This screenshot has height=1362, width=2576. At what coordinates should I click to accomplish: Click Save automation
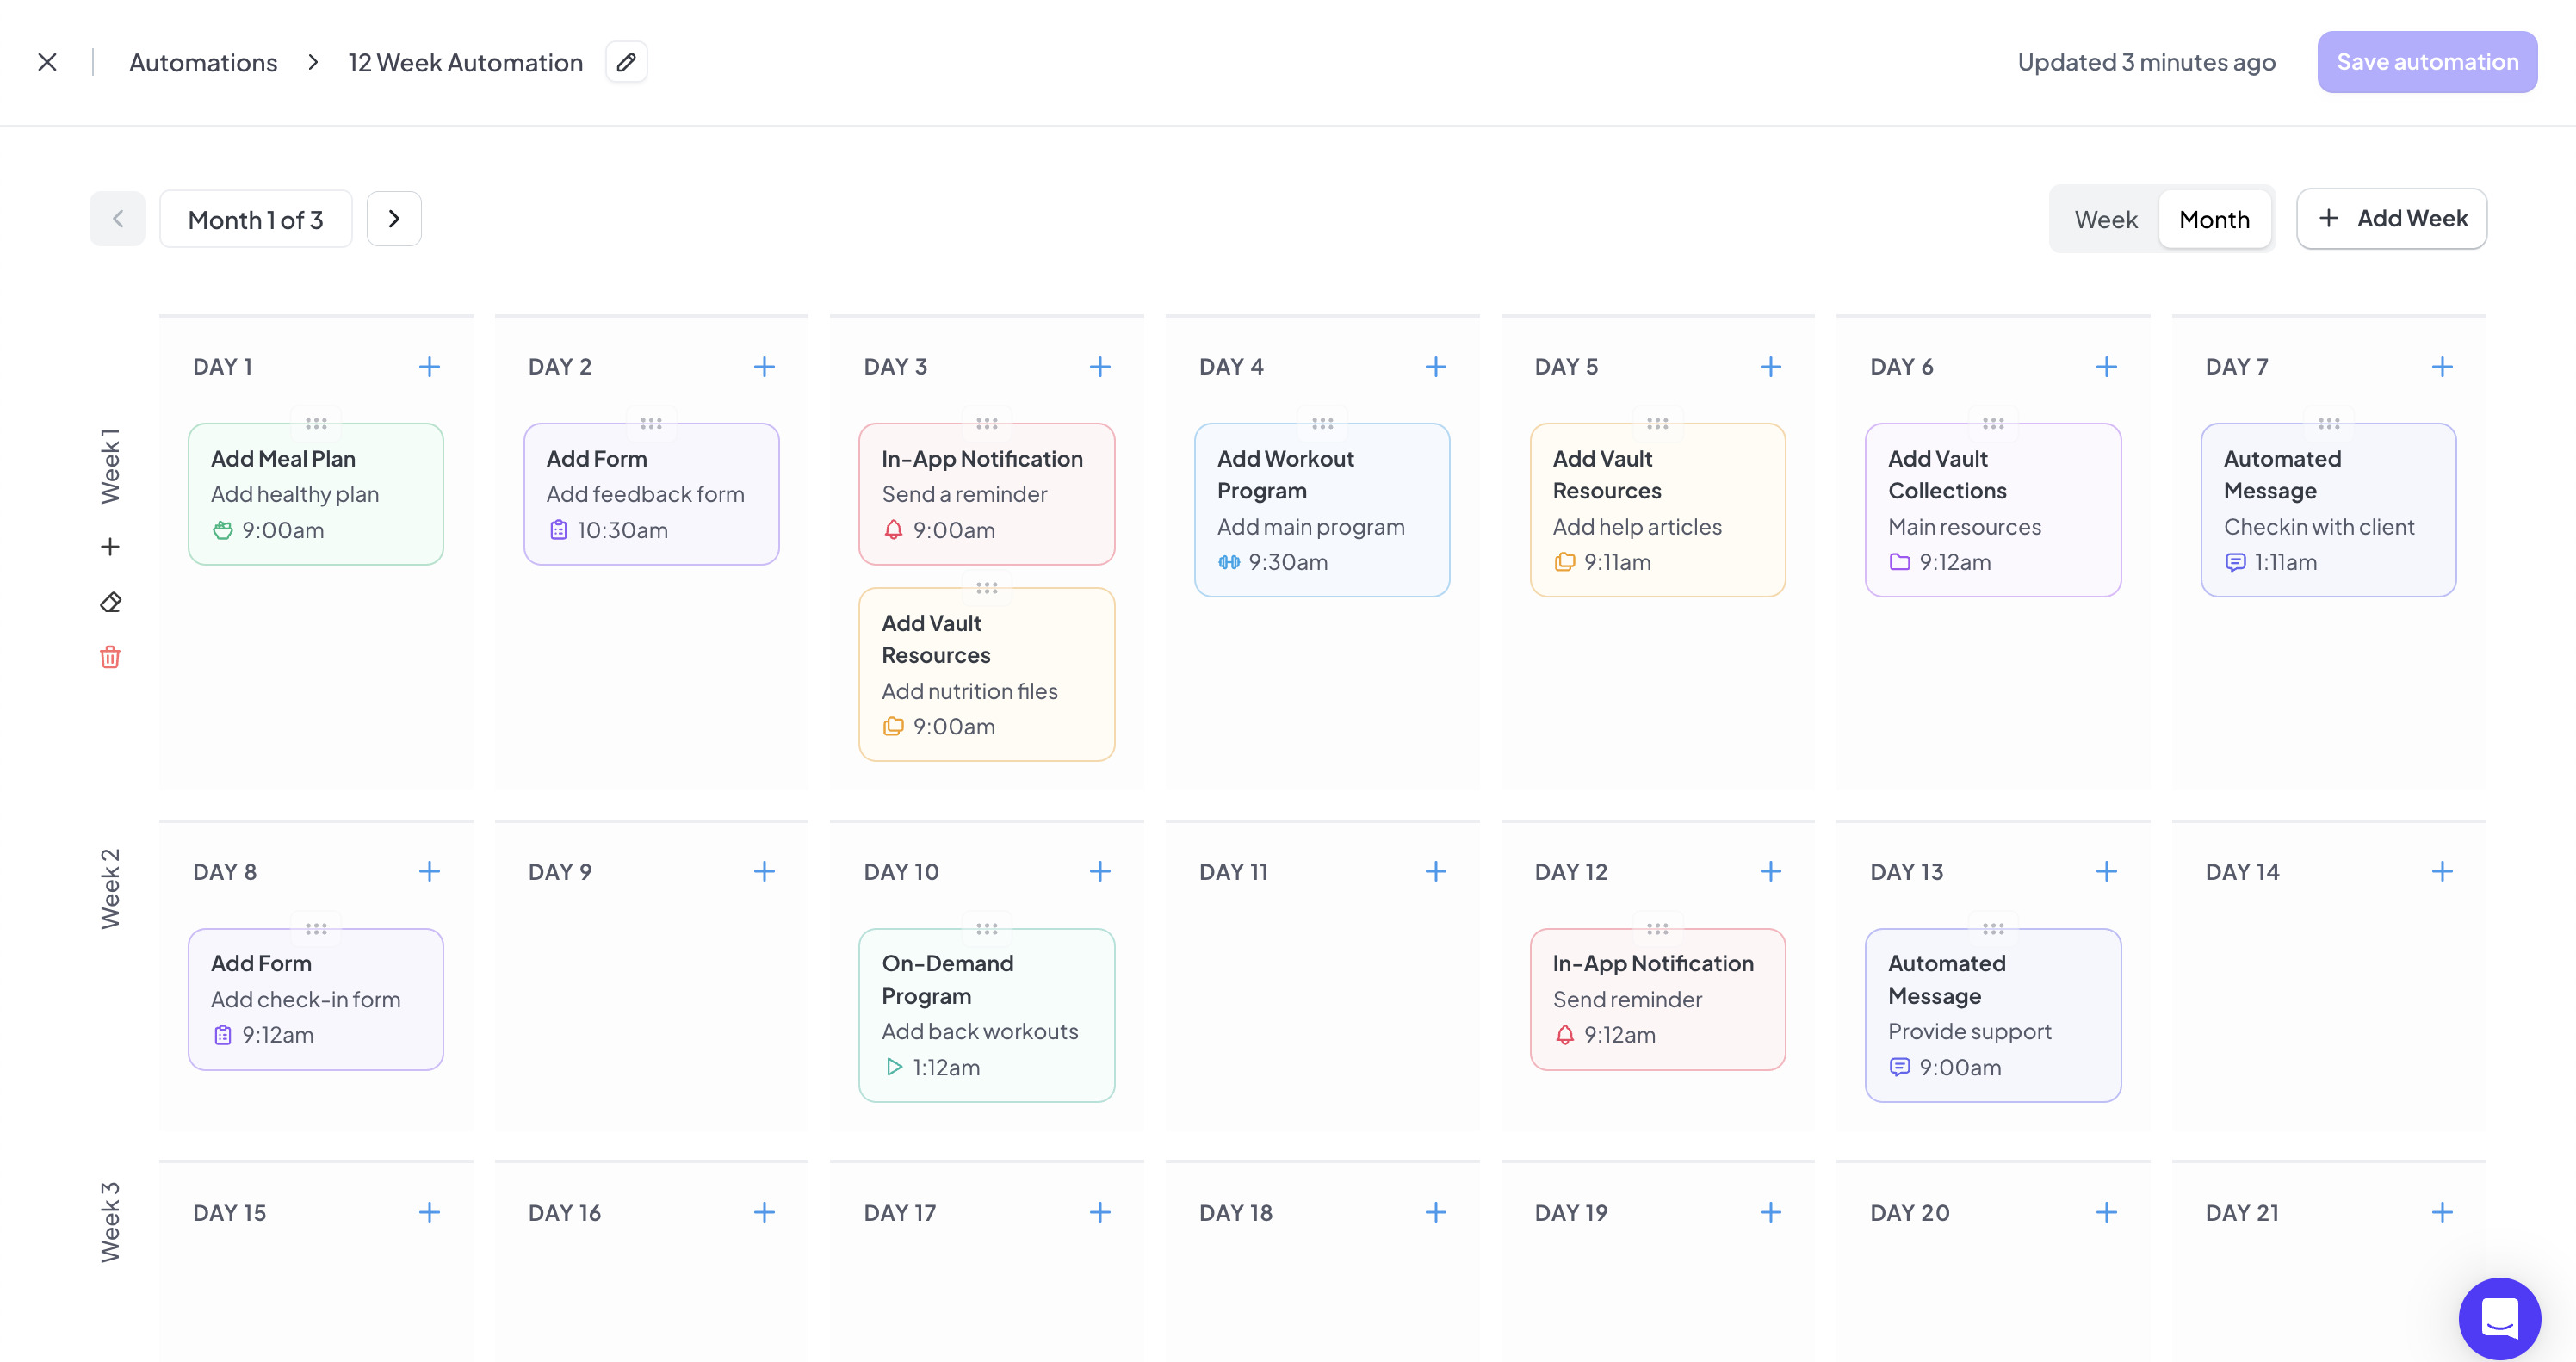[2427, 61]
